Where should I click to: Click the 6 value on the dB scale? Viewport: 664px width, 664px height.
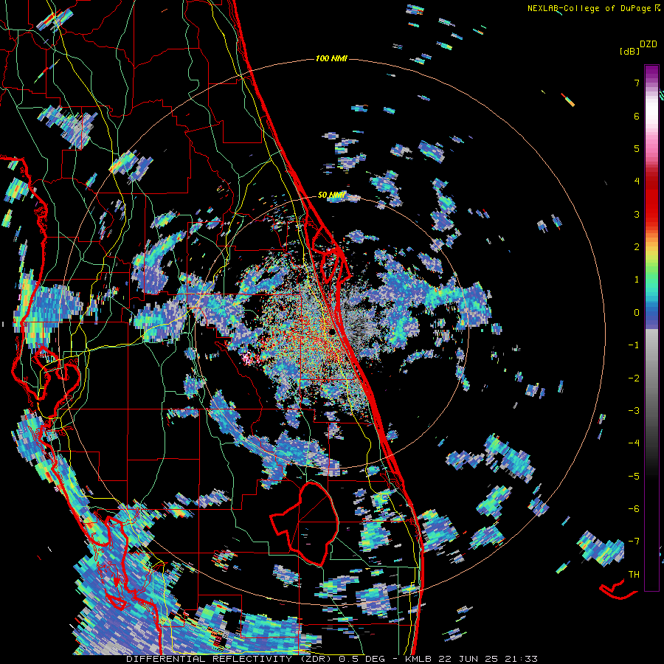(x=637, y=116)
